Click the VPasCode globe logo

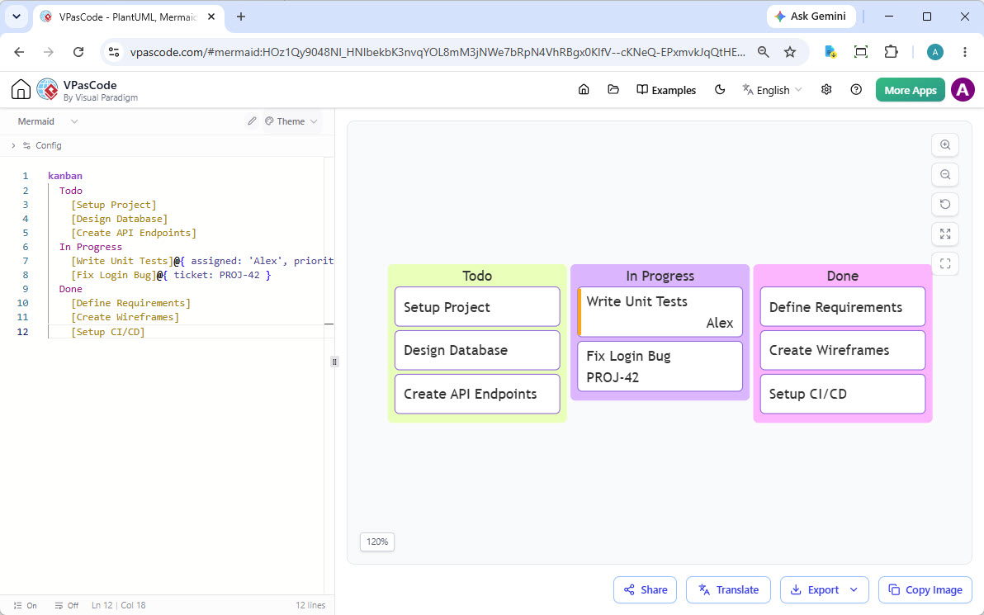click(x=48, y=90)
